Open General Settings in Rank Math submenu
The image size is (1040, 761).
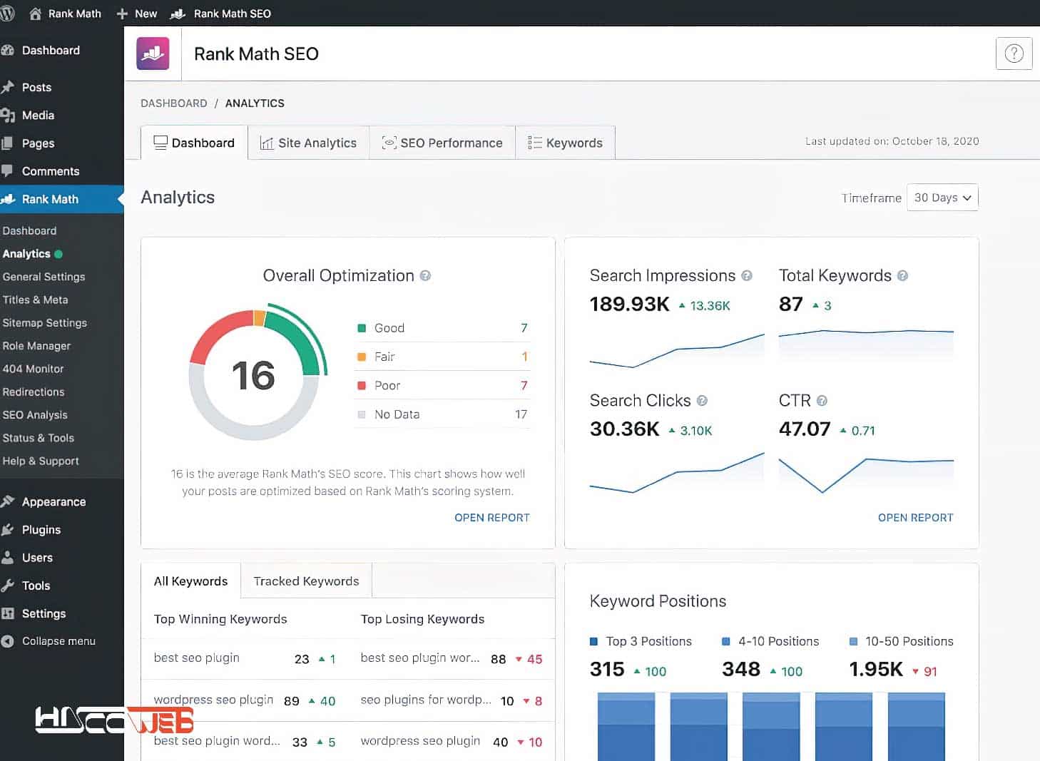coord(44,277)
